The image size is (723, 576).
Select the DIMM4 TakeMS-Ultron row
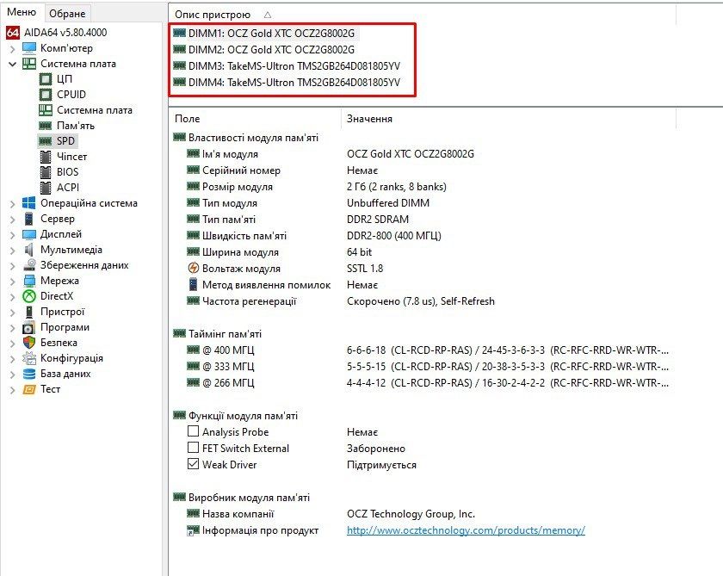287,82
